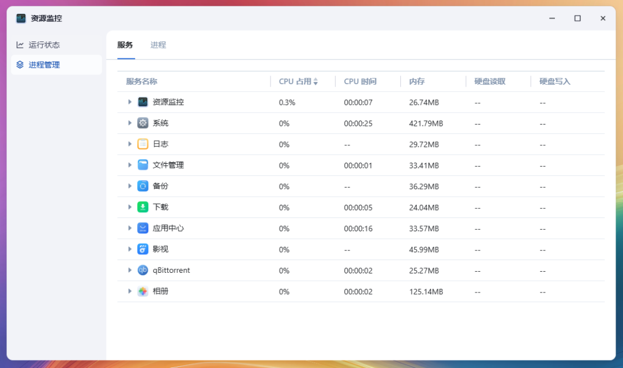
Task: Click the 运行状态 chart icon
Action: (20, 45)
